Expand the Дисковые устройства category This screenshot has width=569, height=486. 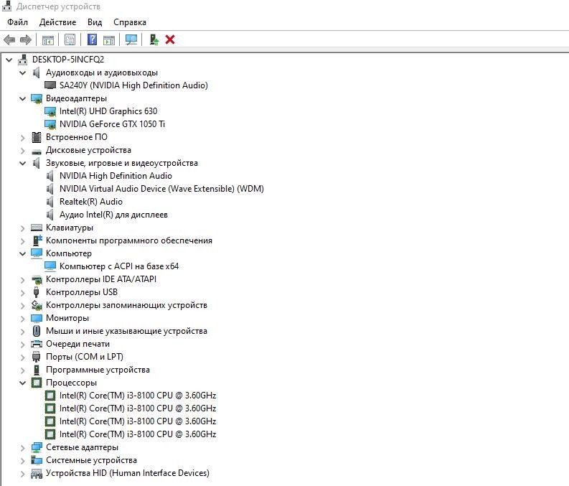22,151
